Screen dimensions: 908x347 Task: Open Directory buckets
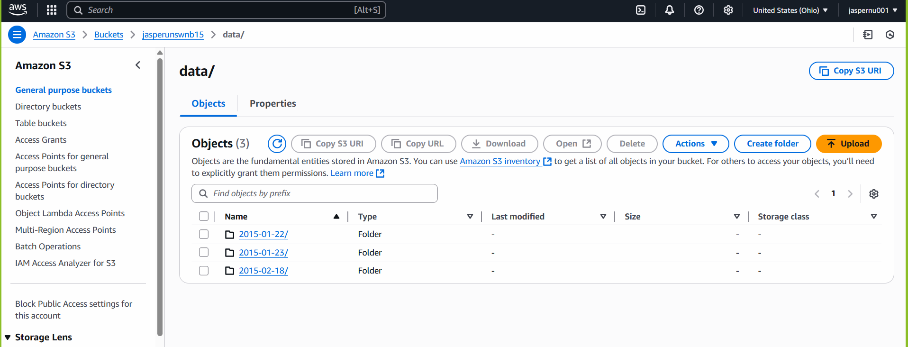pos(48,107)
